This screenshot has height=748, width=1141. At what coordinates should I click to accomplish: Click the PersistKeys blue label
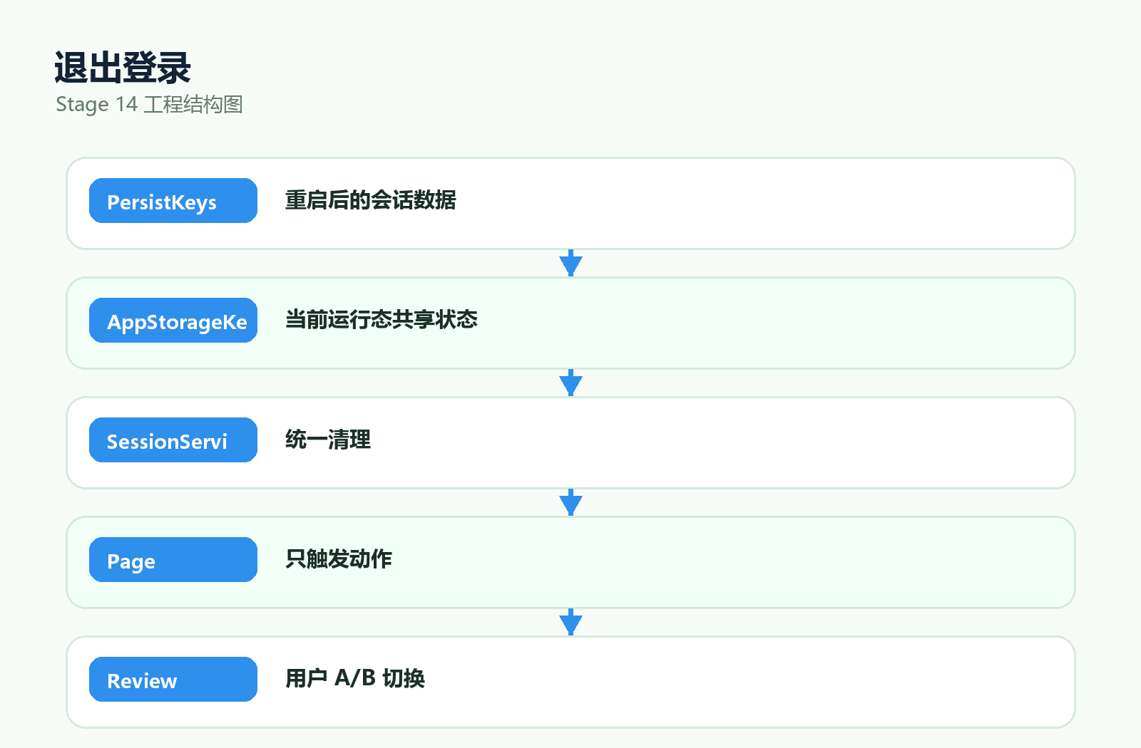click(x=173, y=201)
